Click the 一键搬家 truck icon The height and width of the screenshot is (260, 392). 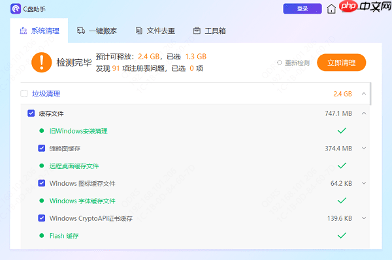[81, 31]
